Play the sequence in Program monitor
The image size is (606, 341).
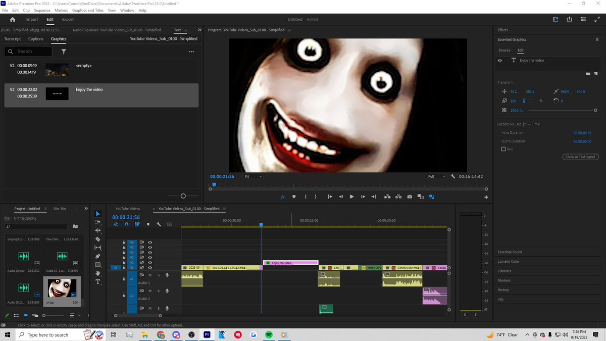(x=352, y=197)
